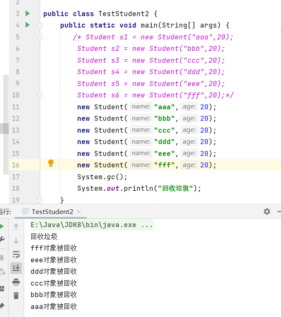This screenshot has height=317, width=281.
Task: Click the "aaa" string on line 11
Action: coord(164,107)
